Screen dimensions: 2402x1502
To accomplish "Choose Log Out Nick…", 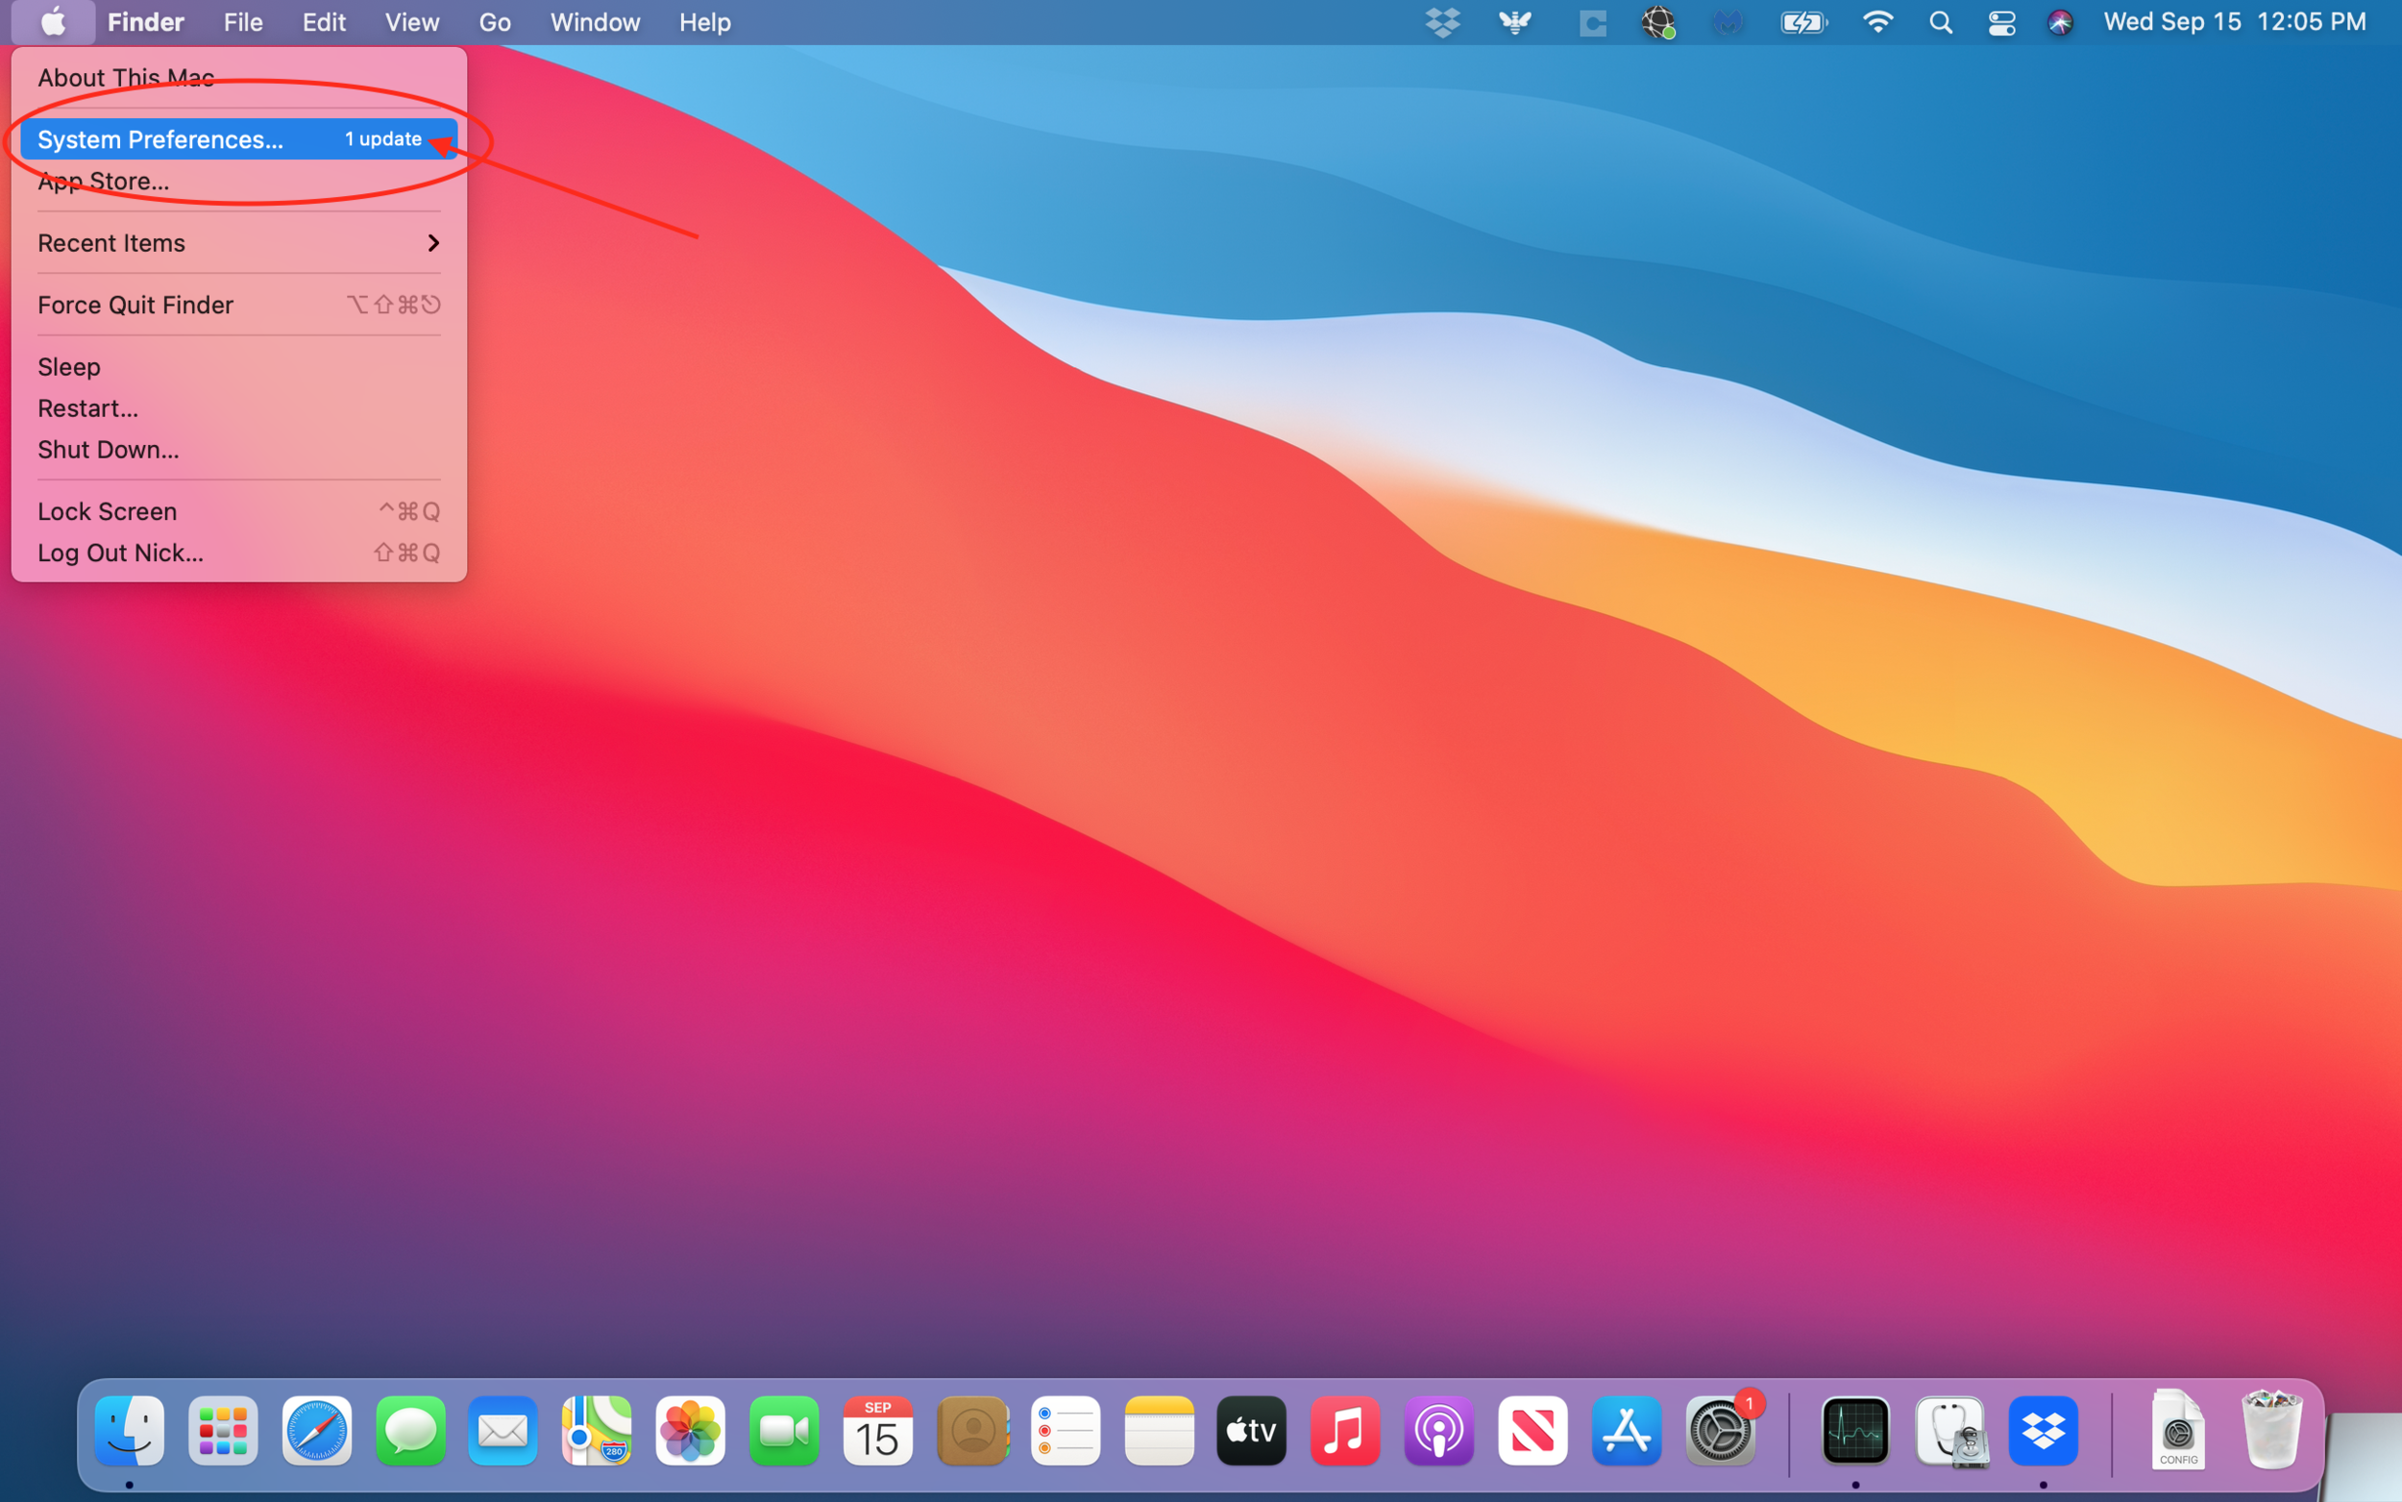I will pyautogui.click(x=238, y=554).
